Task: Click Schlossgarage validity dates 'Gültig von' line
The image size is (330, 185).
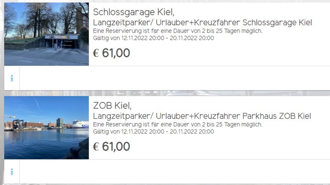Action: click(x=153, y=38)
